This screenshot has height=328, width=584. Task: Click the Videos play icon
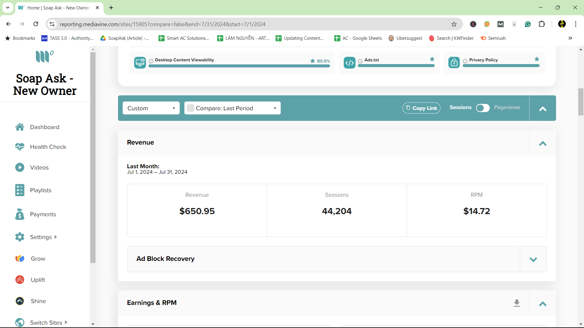[x=20, y=167]
